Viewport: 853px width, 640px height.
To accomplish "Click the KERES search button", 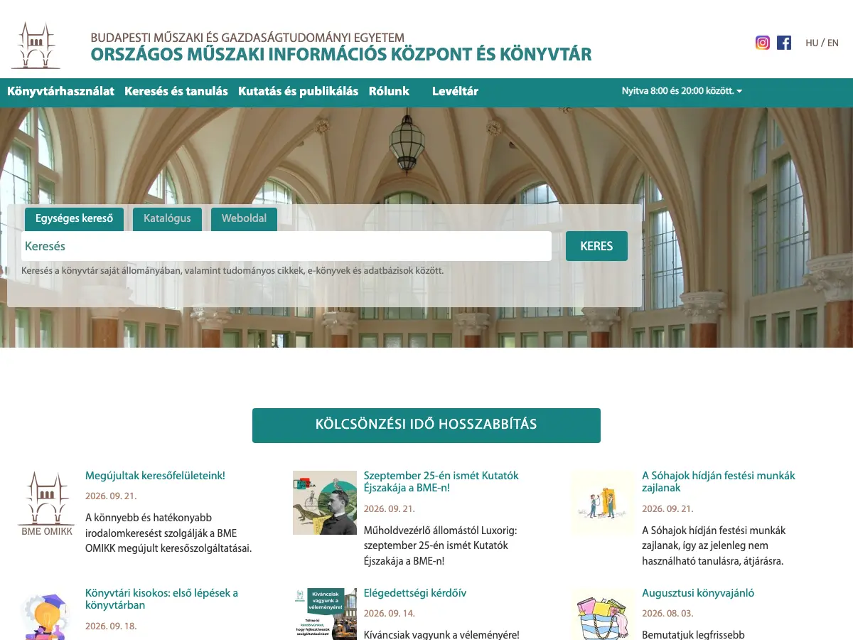I will (x=596, y=246).
